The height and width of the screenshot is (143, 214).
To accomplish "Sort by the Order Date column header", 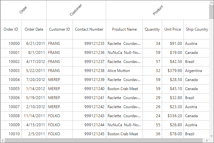I will tap(34, 29).
